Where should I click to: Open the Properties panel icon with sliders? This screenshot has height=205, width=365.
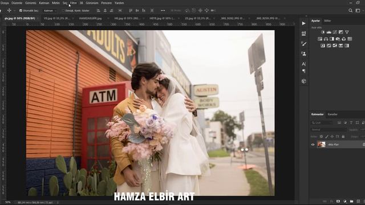click(x=303, y=34)
